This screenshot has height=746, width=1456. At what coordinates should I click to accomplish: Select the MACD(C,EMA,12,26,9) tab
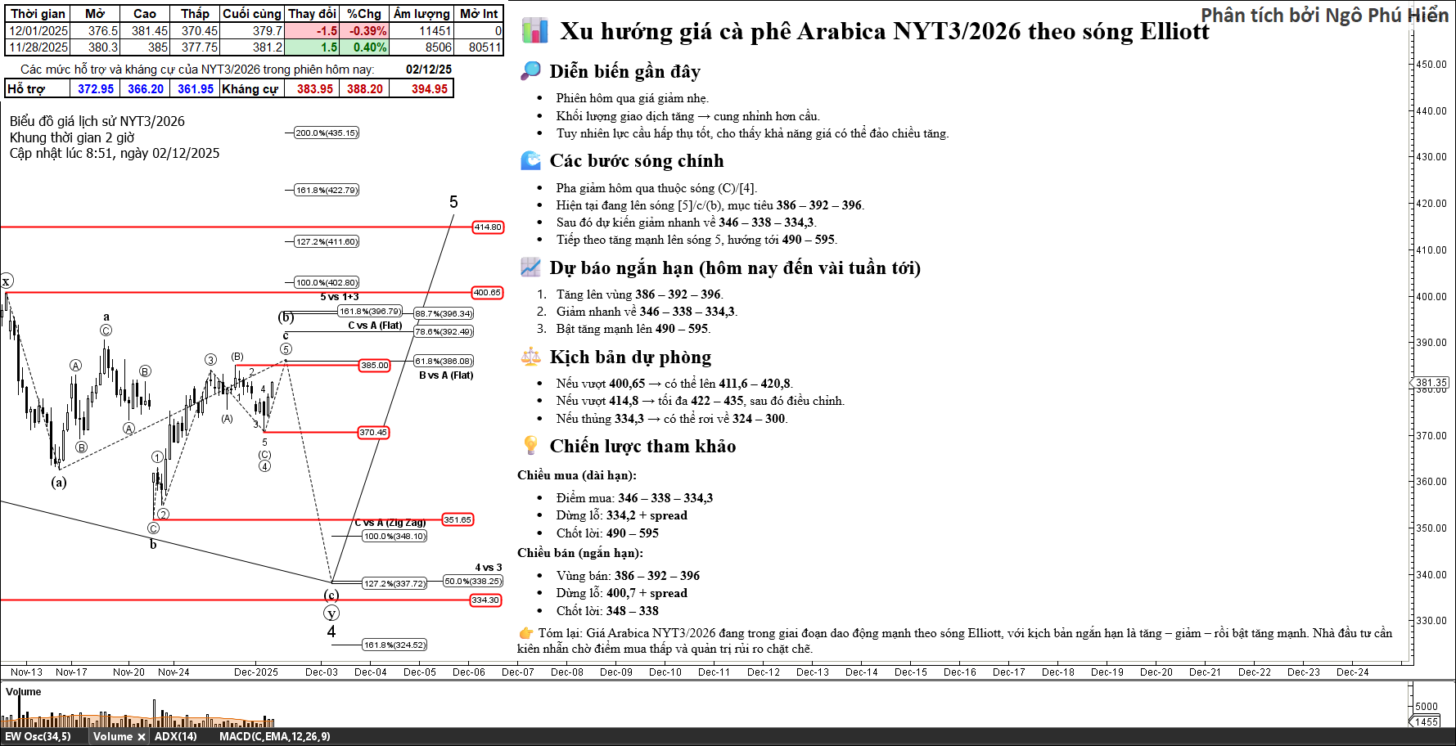click(274, 737)
